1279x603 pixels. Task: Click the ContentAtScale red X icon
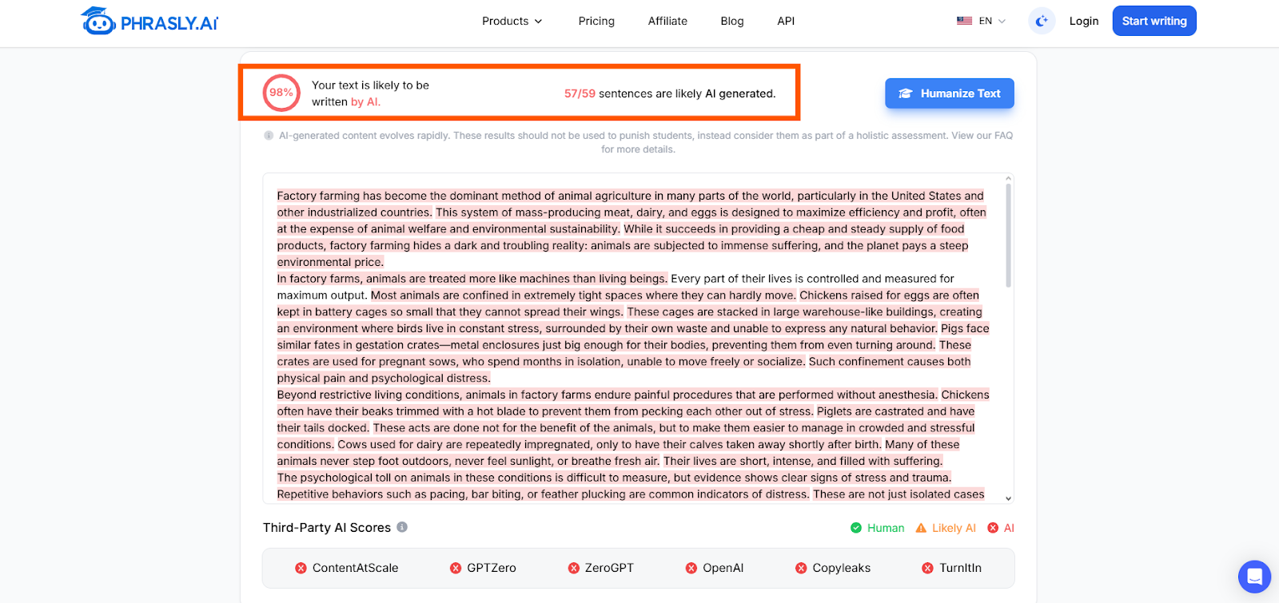pyautogui.click(x=301, y=568)
